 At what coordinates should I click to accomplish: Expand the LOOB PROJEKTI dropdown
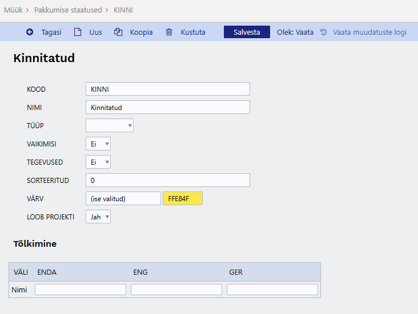pos(98,217)
